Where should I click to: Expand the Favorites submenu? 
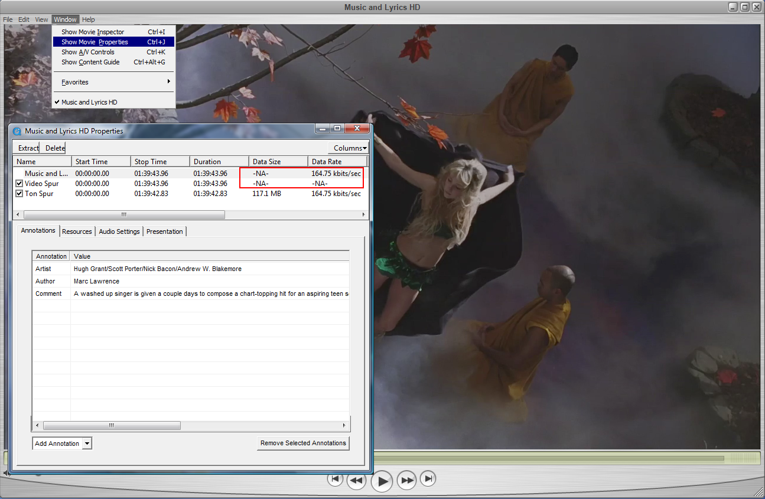tap(113, 82)
